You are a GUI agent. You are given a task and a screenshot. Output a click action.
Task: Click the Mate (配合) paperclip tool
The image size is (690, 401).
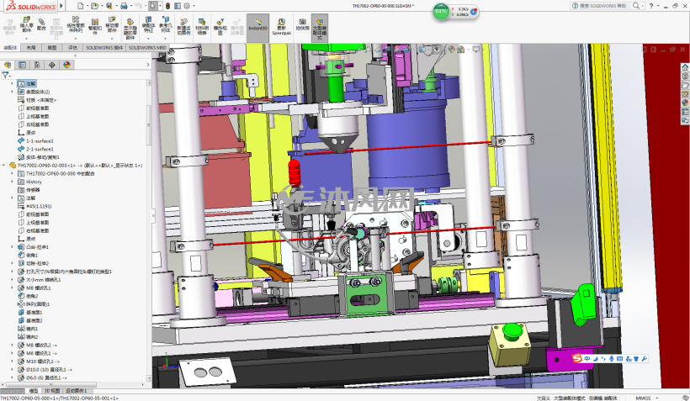pyautogui.click(x=41, y=24)
